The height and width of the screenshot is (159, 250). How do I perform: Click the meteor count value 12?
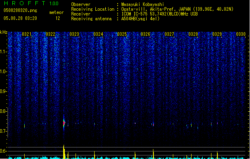pyautogui.click(x=58, y=18)
